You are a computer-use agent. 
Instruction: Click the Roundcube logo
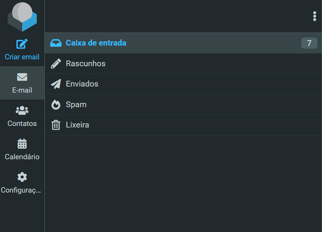tap(22, 16)
